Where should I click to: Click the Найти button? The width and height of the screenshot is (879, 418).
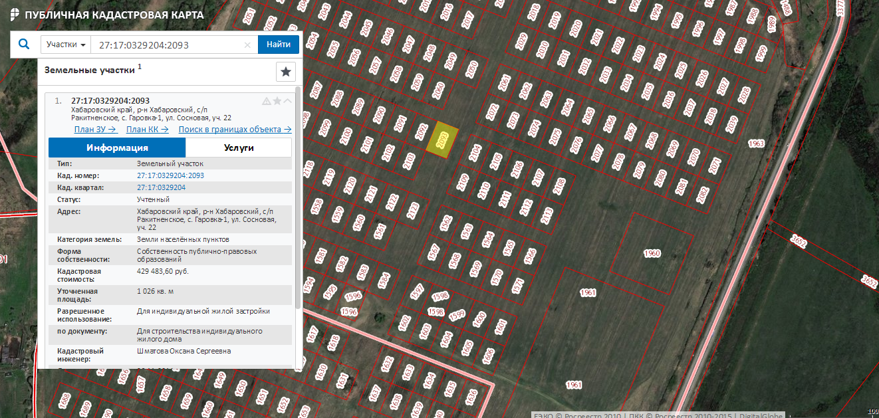(279, 45)
